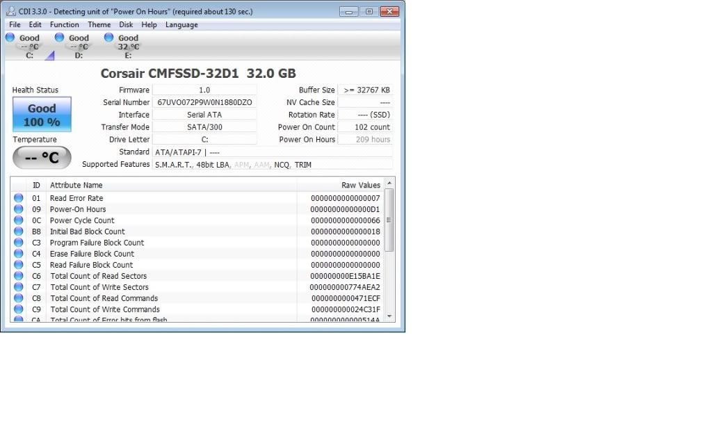This screenshot has height=445, width=712.
Task: Click the blue status orb for drive D:
Action: (60, 38)
